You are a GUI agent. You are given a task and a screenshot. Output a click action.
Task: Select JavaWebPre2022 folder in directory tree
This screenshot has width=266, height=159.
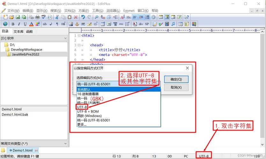(26, 54)
